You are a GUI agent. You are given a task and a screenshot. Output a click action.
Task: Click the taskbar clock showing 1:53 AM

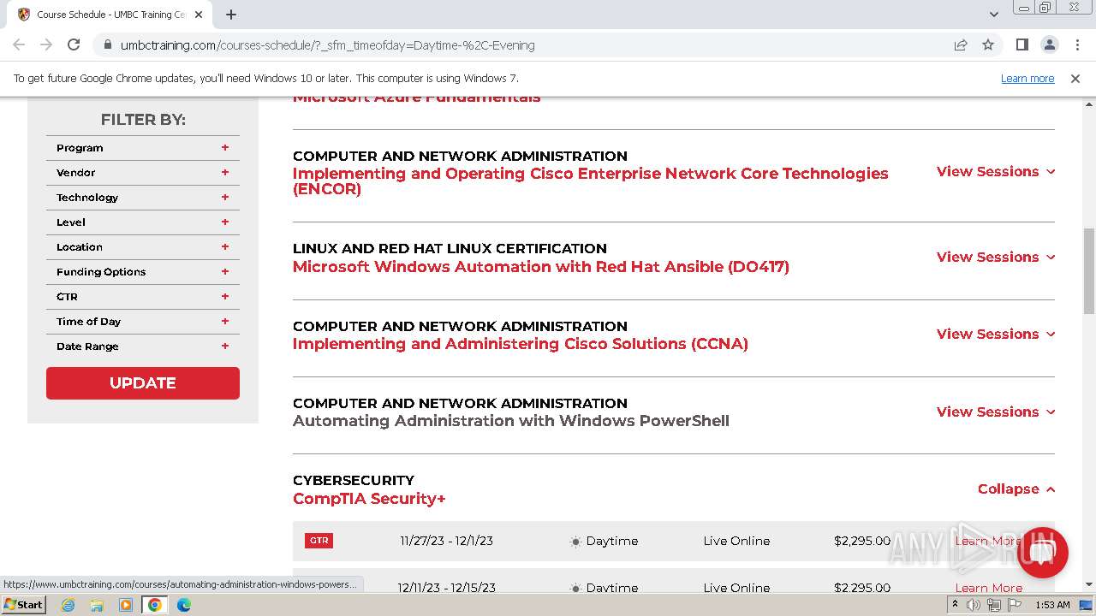point(1052,605)
